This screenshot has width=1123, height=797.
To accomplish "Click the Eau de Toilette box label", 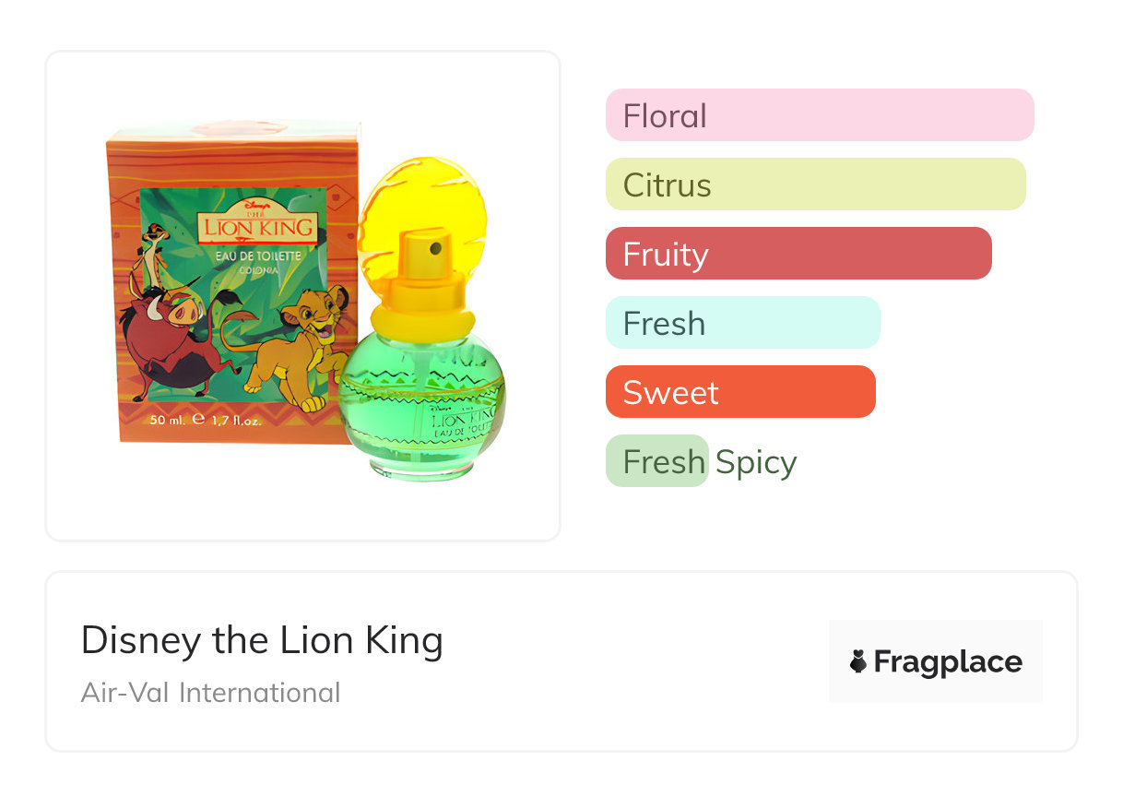I will [258, 256].
